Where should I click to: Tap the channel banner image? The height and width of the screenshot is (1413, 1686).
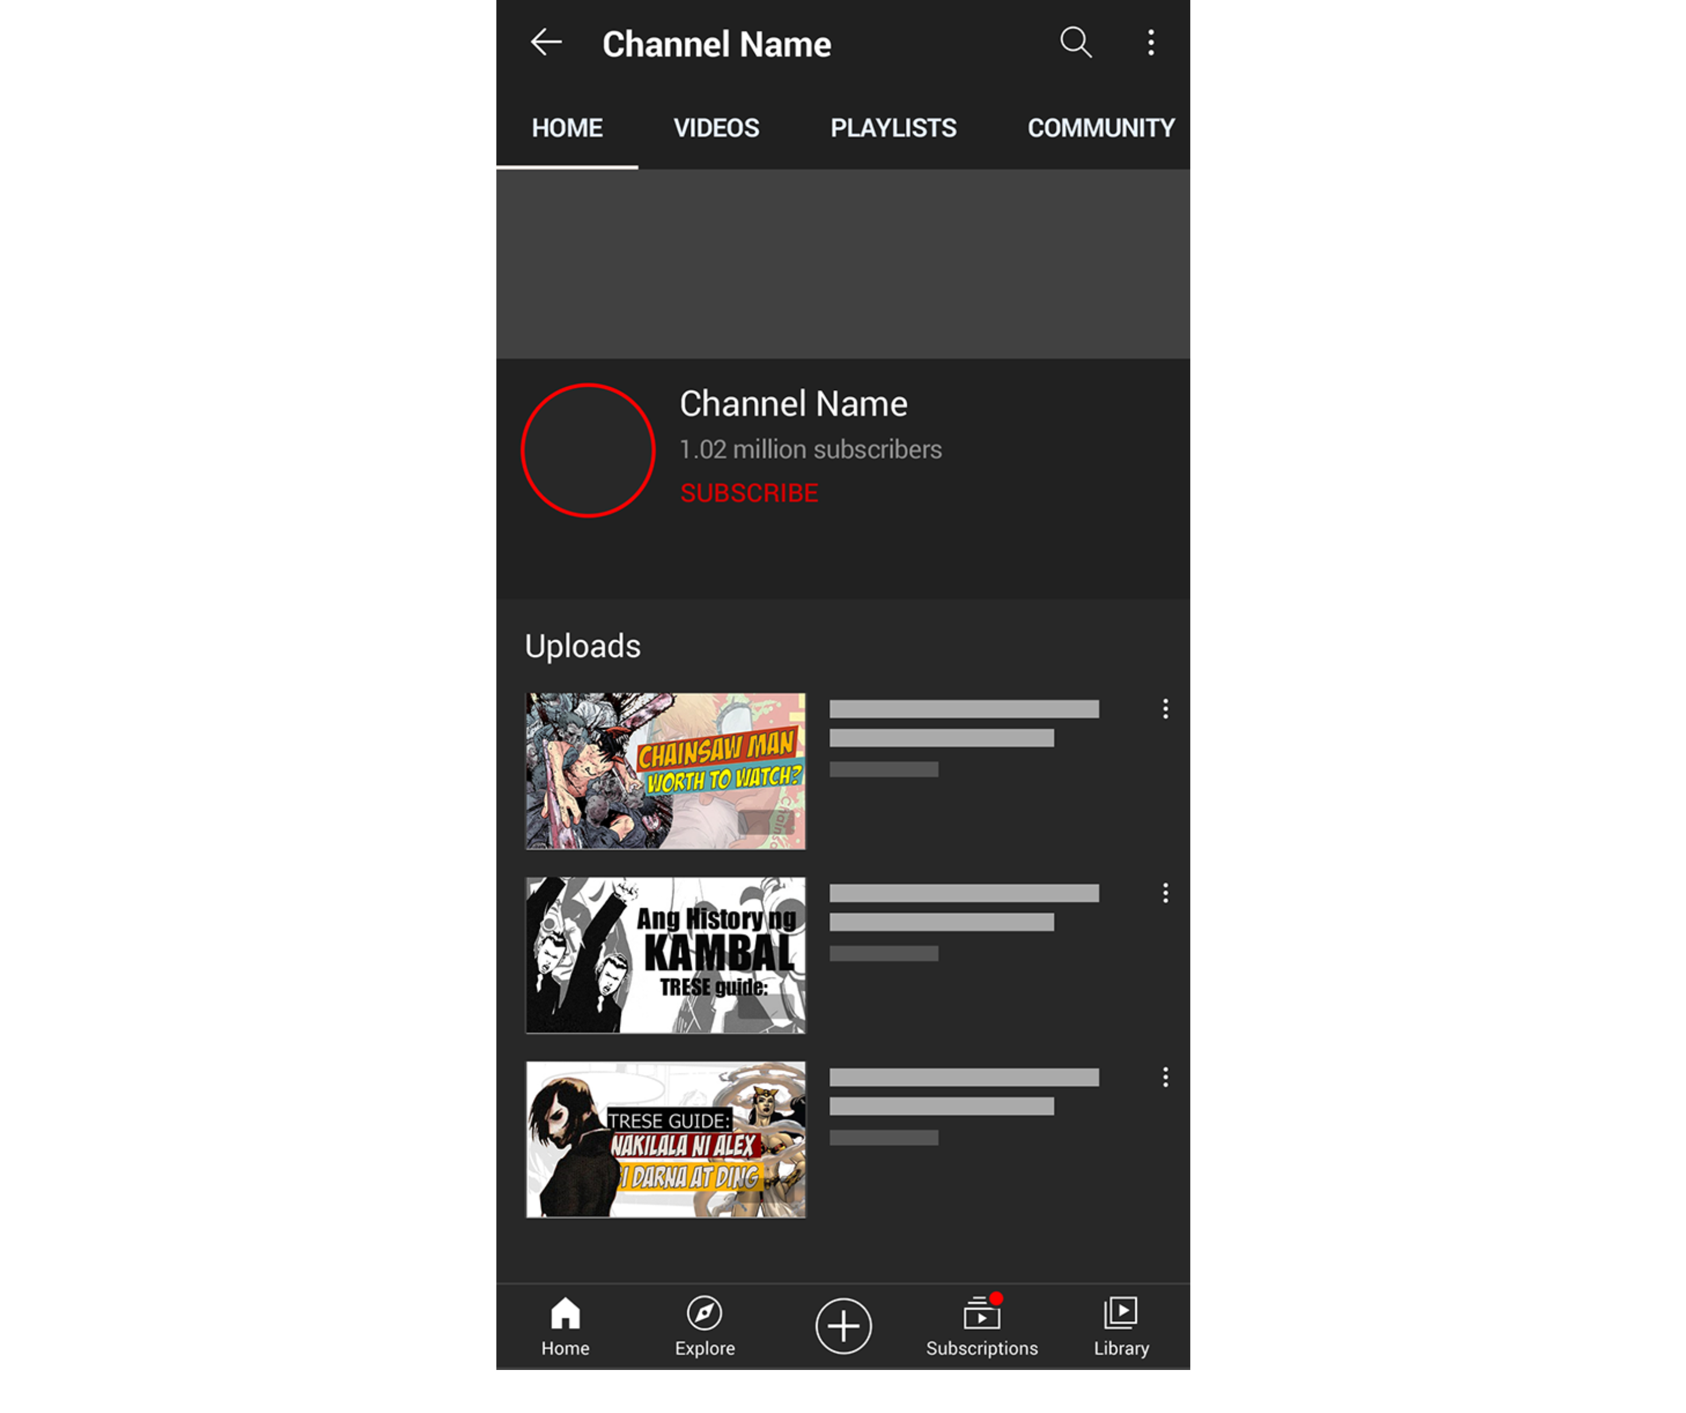pyautogui.click(x=843, y=263)
